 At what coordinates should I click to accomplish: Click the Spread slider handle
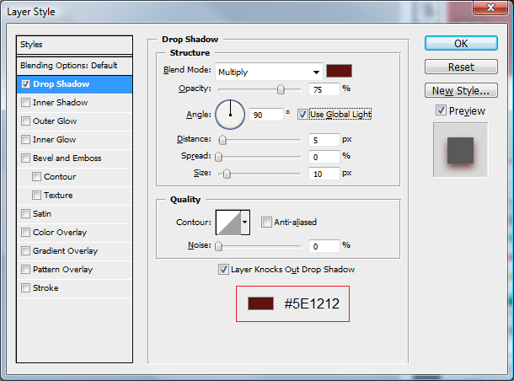[218, 157]
